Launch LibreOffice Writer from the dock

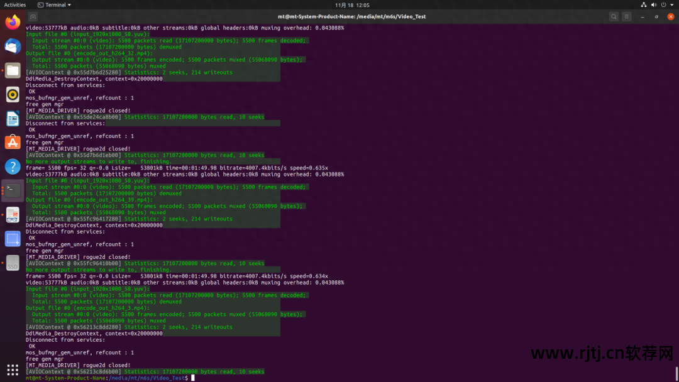click(x=13, y=119)
